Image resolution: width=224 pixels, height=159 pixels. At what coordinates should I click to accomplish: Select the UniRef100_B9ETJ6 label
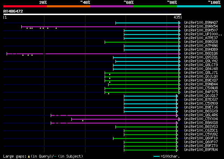click(201, 108)
